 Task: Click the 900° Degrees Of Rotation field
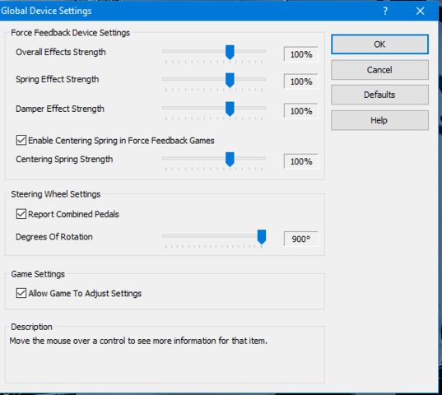click(x=301, y=239)
